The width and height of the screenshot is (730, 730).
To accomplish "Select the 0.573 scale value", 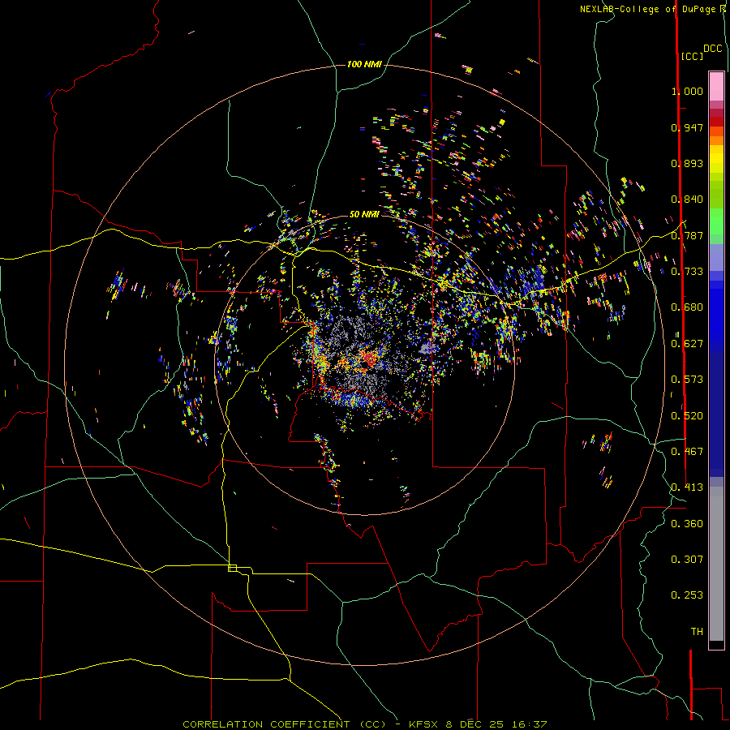I will (x=687, y=380).
